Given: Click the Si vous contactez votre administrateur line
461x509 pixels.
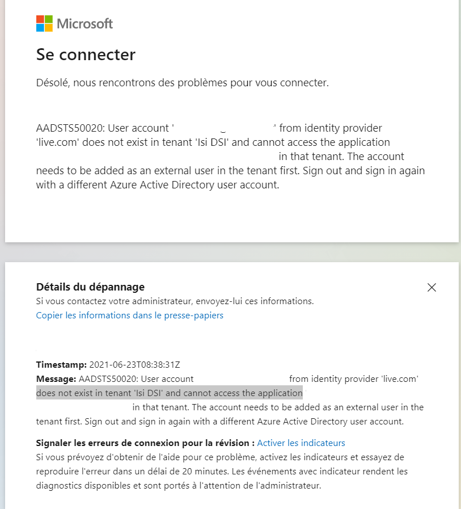Looking at the screenshot, I should (175, 301).
